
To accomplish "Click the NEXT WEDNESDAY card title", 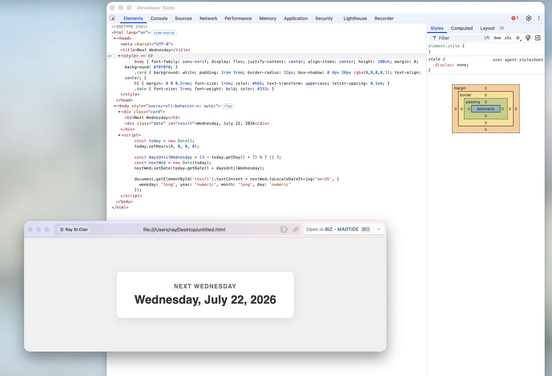I will (205, 287).
